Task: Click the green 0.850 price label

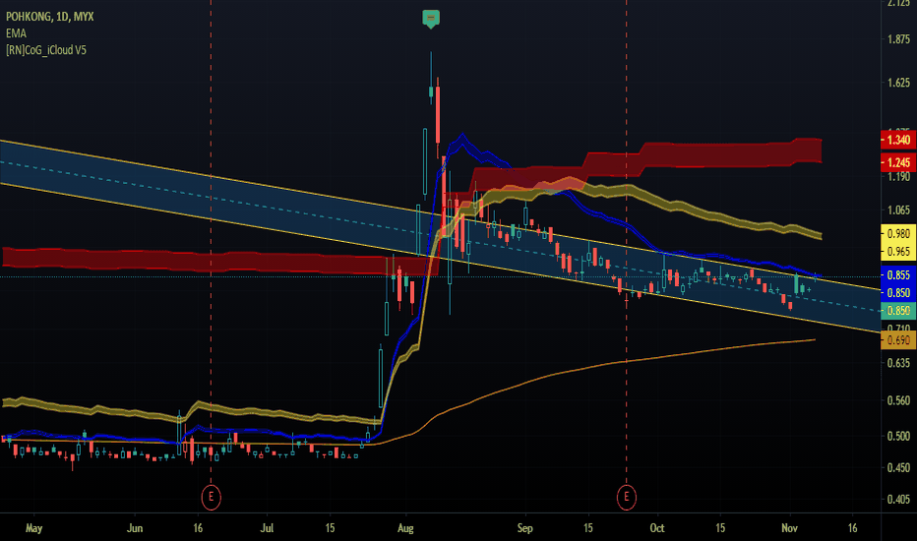Action: pyautogui.click(x=898, y=311)
